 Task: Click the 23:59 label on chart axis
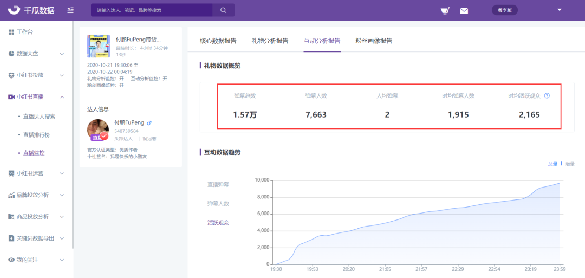[559, 269]
